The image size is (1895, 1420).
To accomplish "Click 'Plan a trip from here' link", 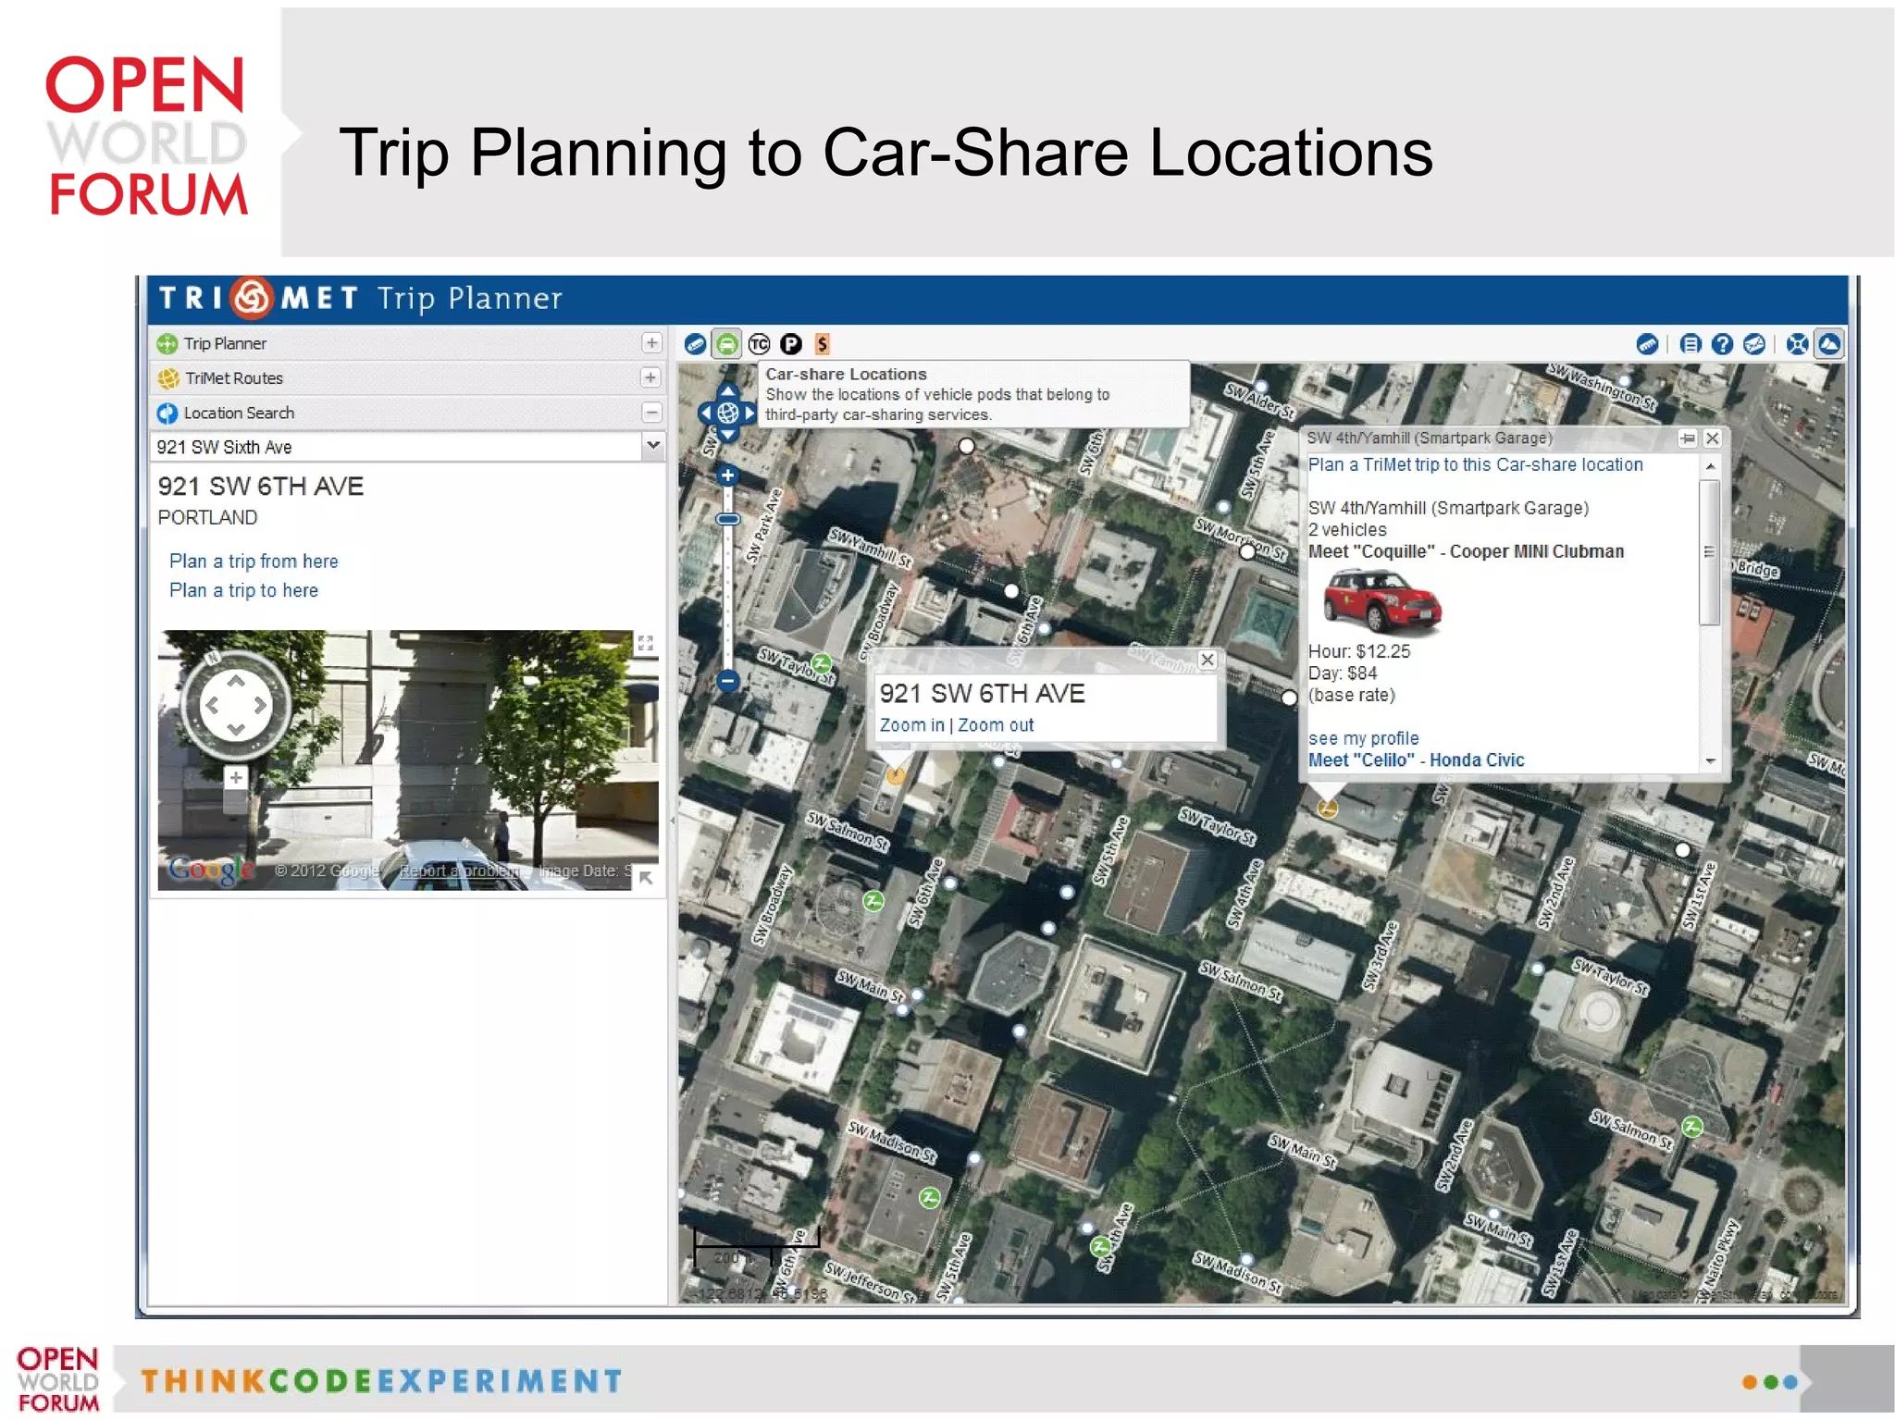I will [x=254, y=561].
